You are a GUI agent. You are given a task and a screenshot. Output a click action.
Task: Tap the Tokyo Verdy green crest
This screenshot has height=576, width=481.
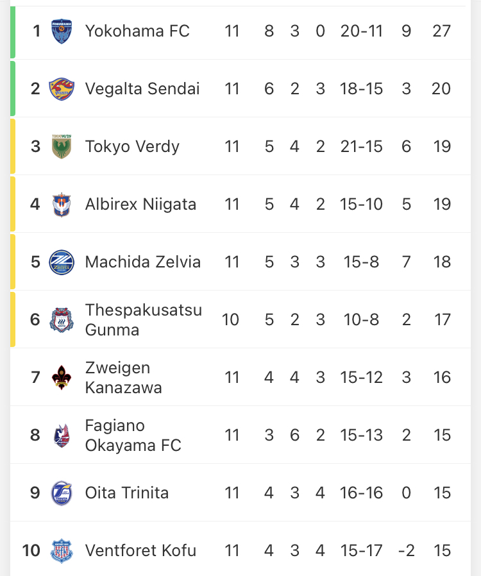click(62, 146)
